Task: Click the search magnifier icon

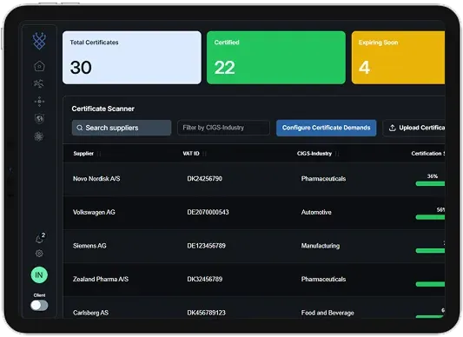Action: tap(79, 128)
